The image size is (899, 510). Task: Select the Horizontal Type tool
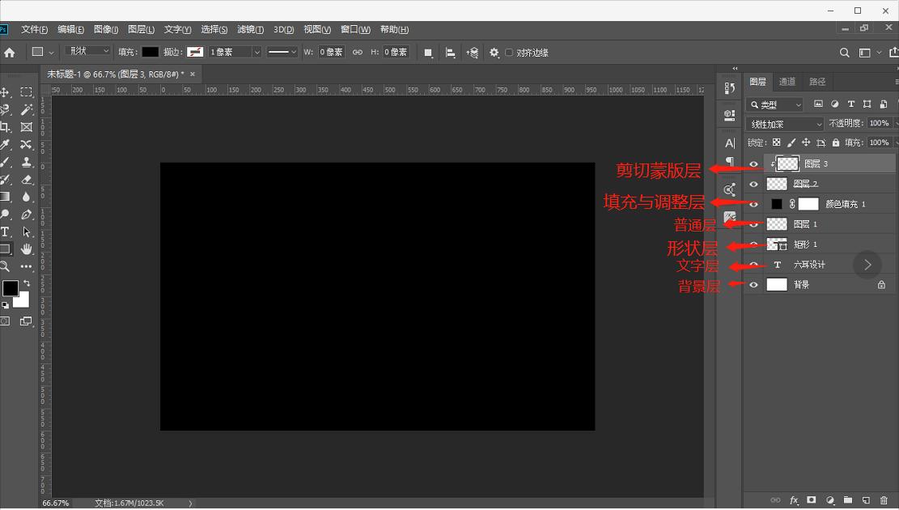point(7,232)
